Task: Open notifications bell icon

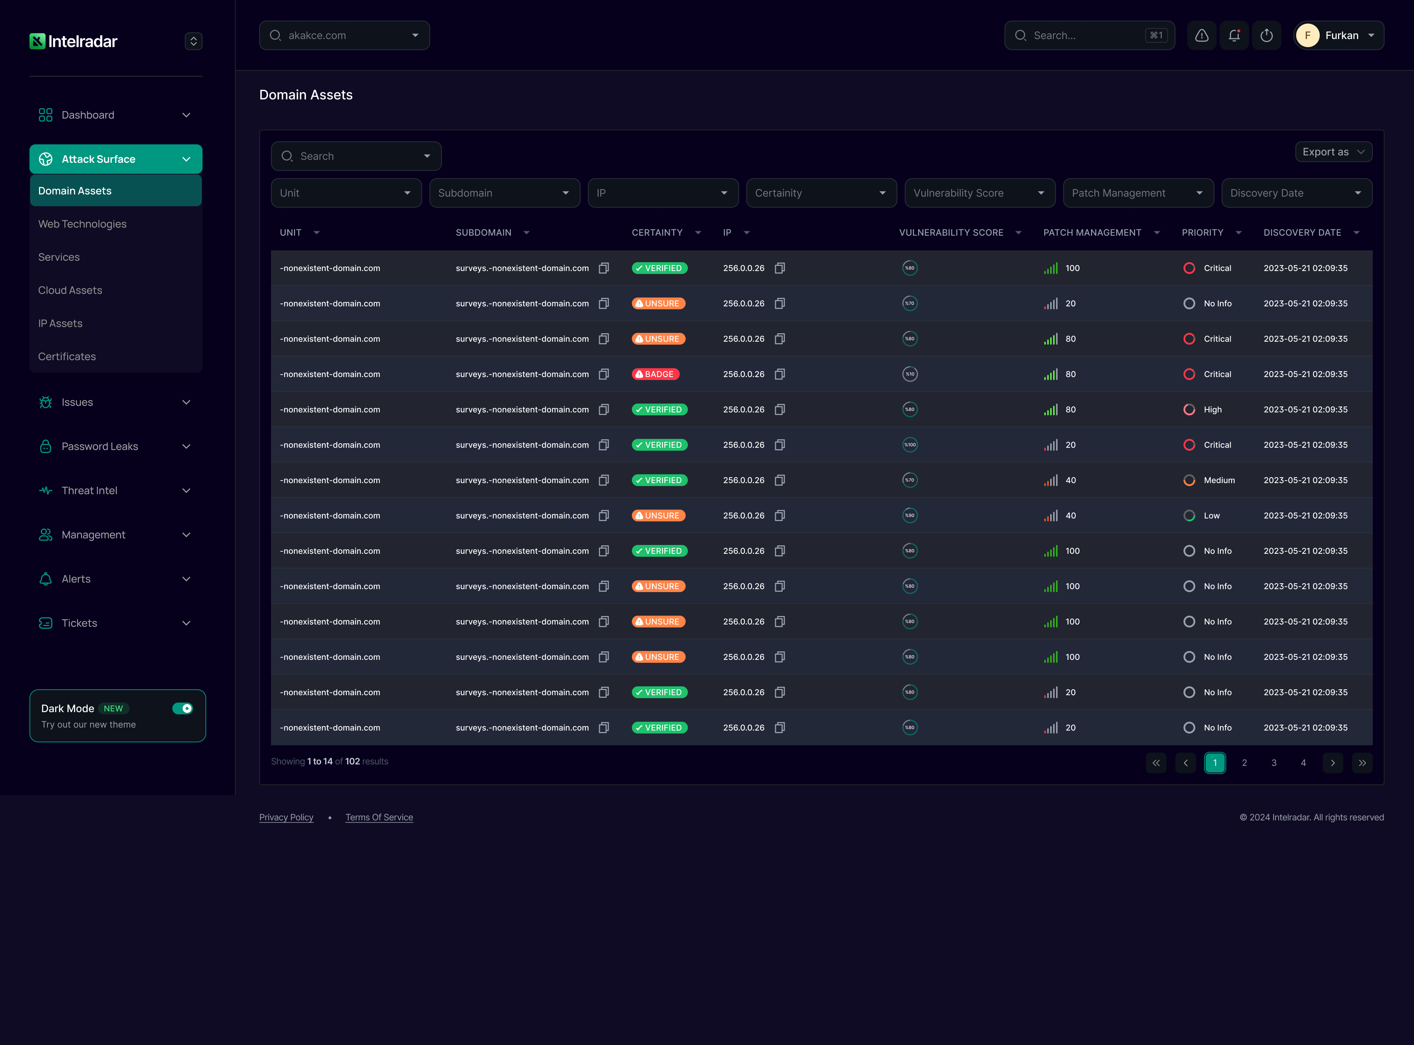Action: (x=1234, y=35)
